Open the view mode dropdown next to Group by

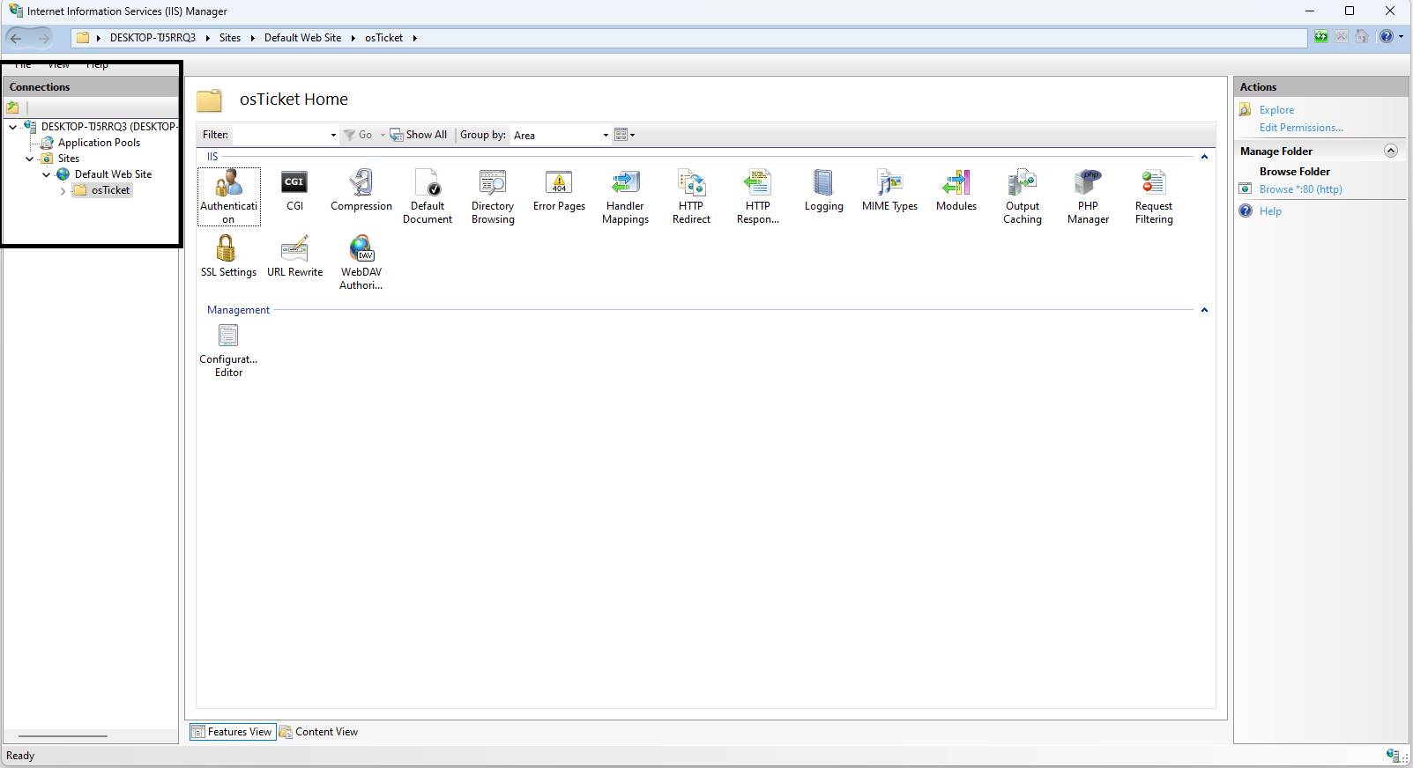point(624,135)
